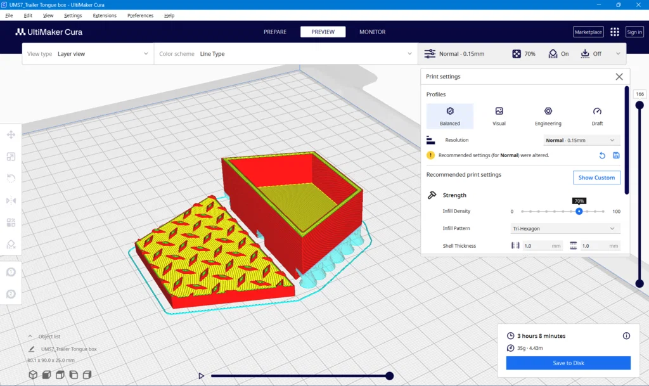Select the Scale tool in left toolbar
Screen dimensions: 649x386
click(11, 157)
